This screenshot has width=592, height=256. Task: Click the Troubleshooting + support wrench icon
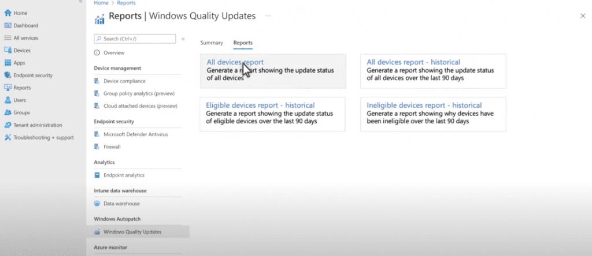tap(8, 137)
